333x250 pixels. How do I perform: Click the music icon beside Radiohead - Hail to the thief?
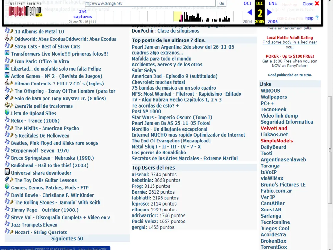pos(7,164)
